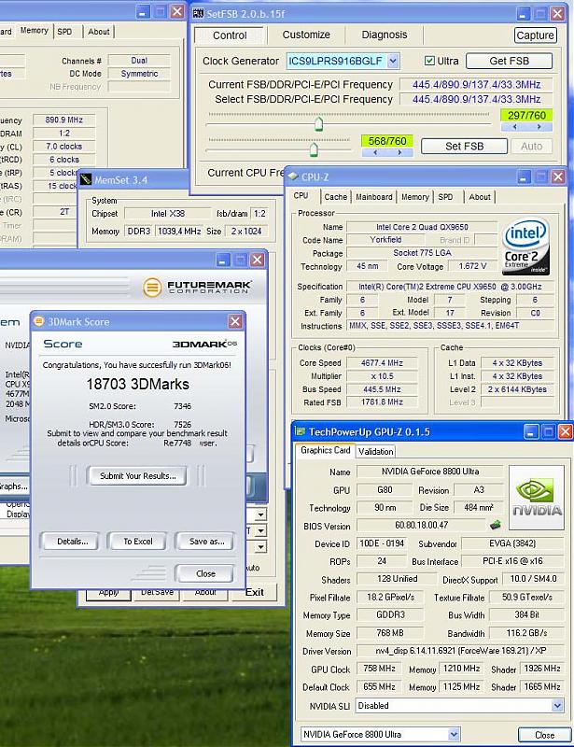
Task: Select the Graphics Card tab in GPU-Z
Action: click(x=326, y=450)
